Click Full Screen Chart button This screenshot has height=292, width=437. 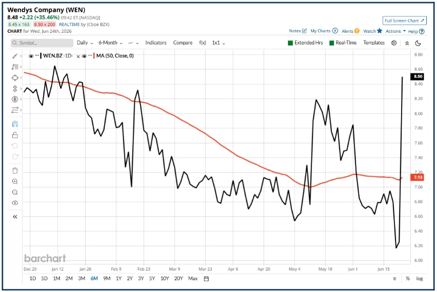(x=404, y=20)
